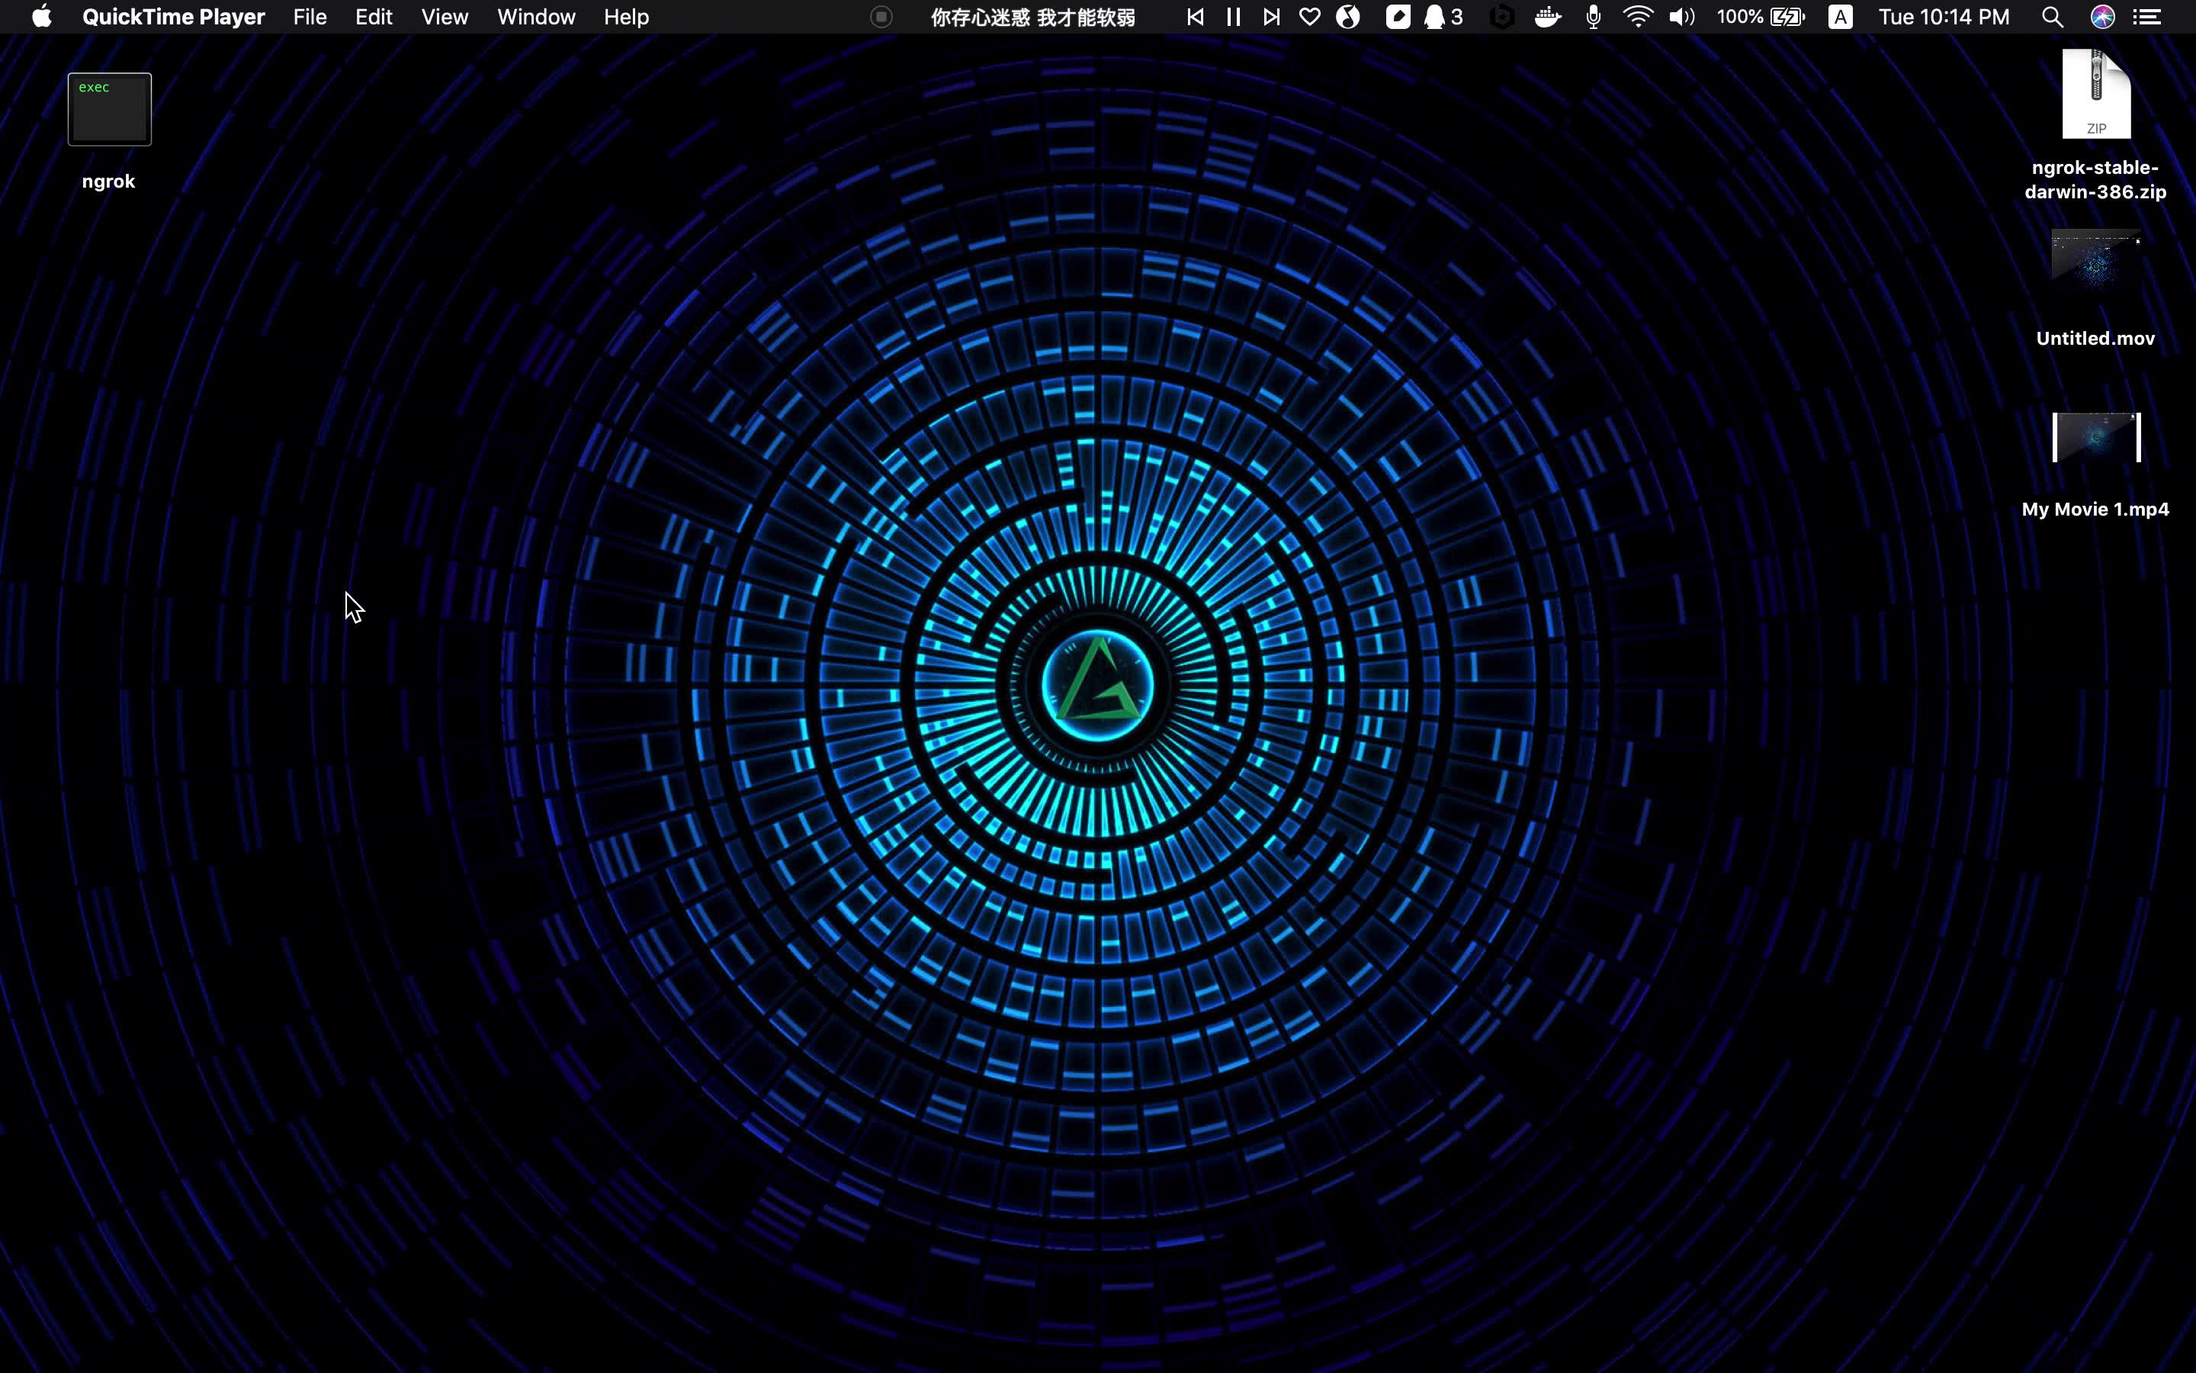Click the Untitled.mov file name
This screenshot has width=2196, height=1373.
(2095, 339)
